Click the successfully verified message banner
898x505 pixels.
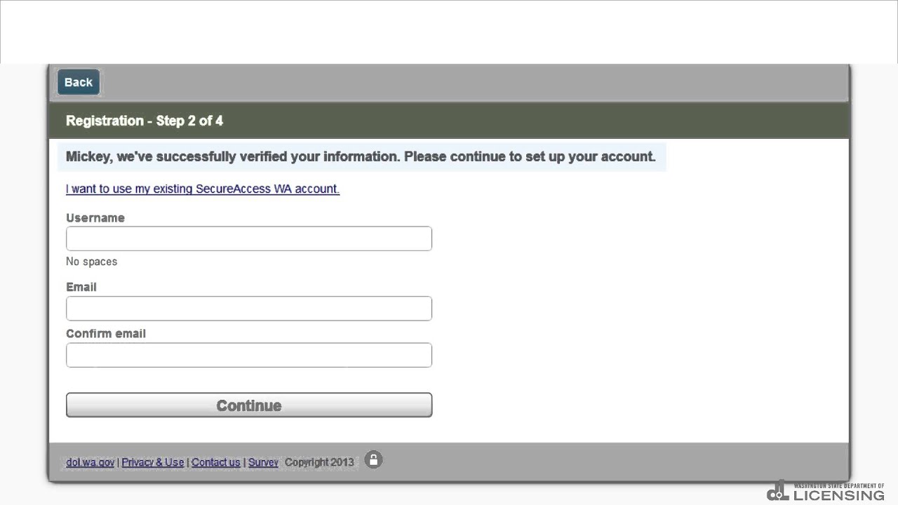point(361,156)
